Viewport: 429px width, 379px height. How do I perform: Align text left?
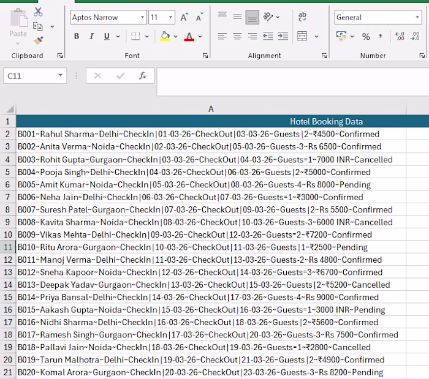click(222, 36)
